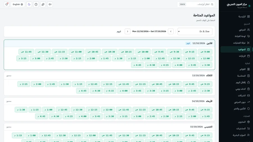Open لوحة العيادة in sidebar
Screen dimensions: 253x142
click(x=236, y=36)
